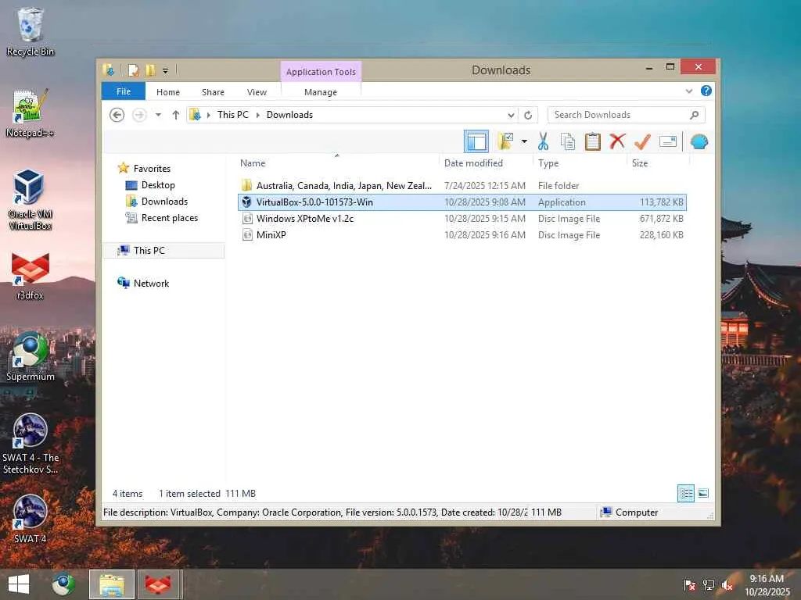Image resolution: width=801 pixels, height=600 pixels.
Task: Open the Manage ribbon tab
Action: pos(320,92)
